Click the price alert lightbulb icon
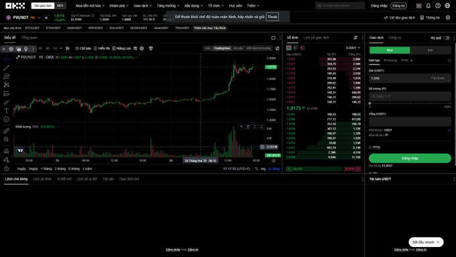The image size is (456, 257). click(x=26, y=49)
